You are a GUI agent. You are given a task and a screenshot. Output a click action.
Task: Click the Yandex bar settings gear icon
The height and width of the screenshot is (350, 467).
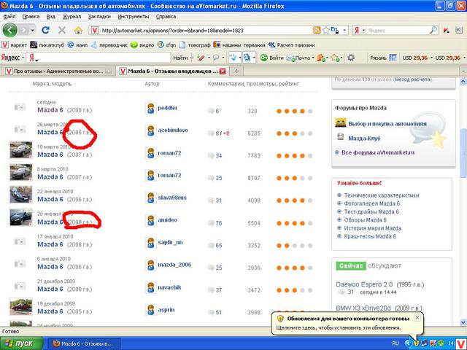pos(351,58)
